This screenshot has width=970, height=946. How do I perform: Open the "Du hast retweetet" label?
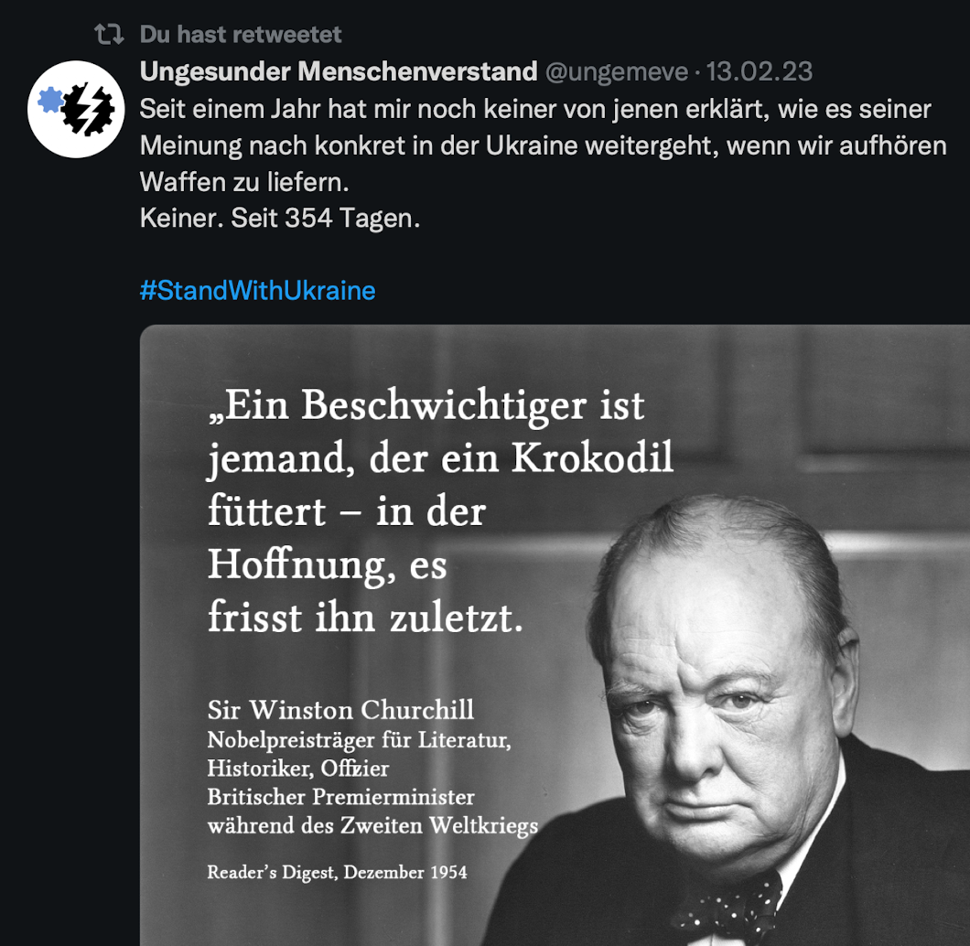241,35
